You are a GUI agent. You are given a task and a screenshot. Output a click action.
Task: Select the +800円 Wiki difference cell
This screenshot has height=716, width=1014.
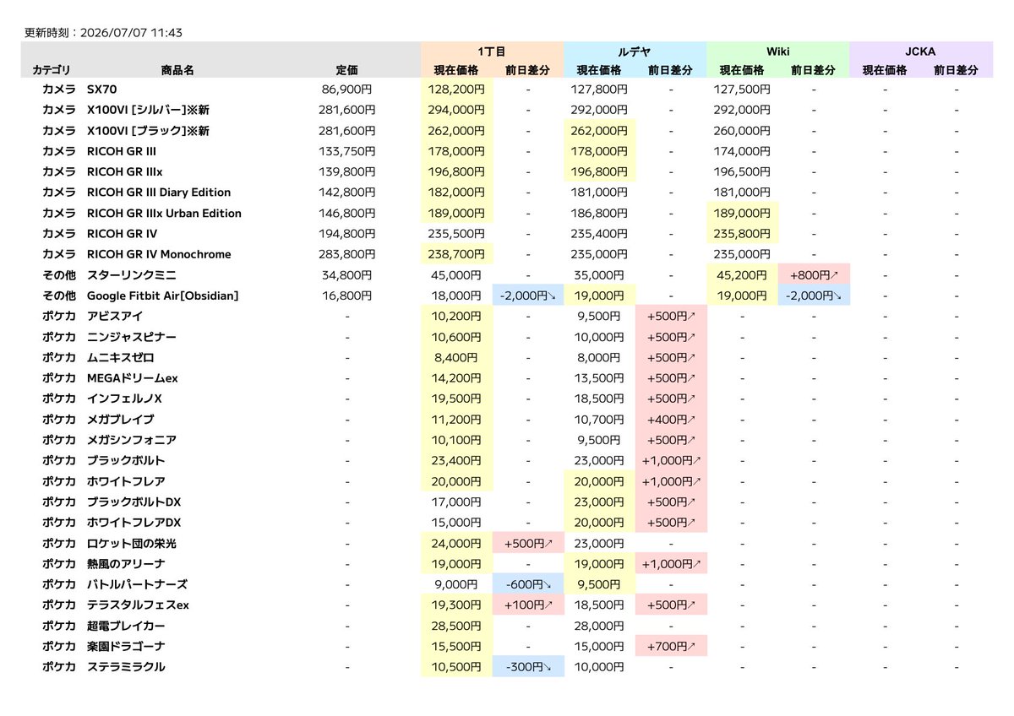click(x=814, y=275)
